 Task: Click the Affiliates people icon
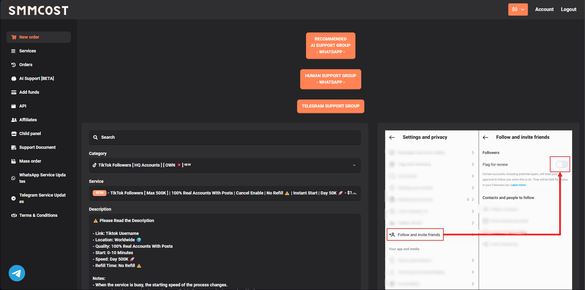point(14,120)
